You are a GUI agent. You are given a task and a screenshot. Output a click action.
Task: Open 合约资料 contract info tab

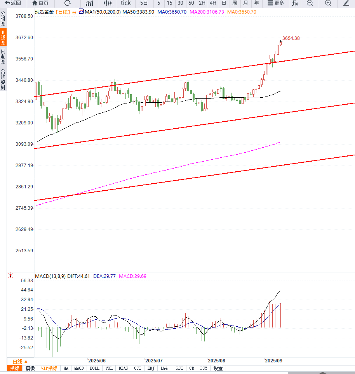tap(3, 79)
